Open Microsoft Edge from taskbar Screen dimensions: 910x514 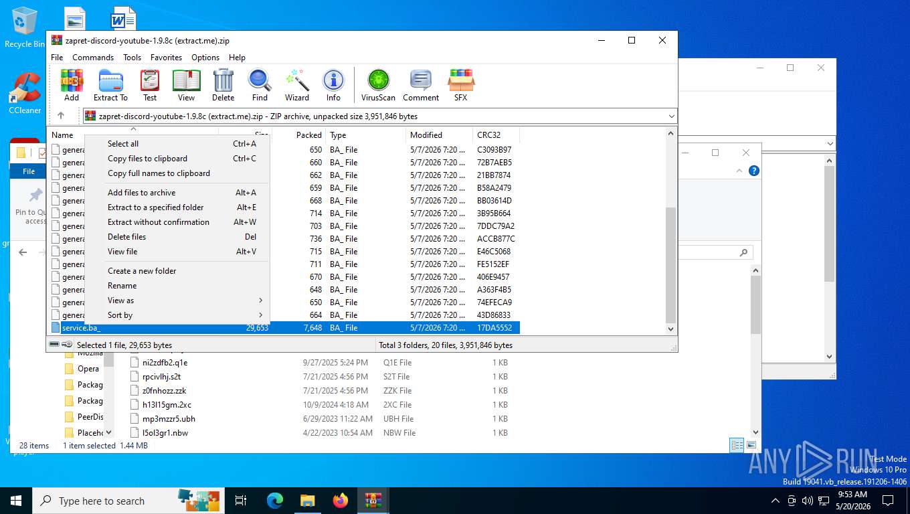coord(275,501)
